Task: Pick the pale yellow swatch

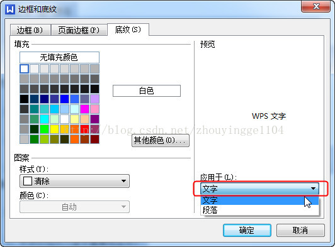Action: click(74, 119)
